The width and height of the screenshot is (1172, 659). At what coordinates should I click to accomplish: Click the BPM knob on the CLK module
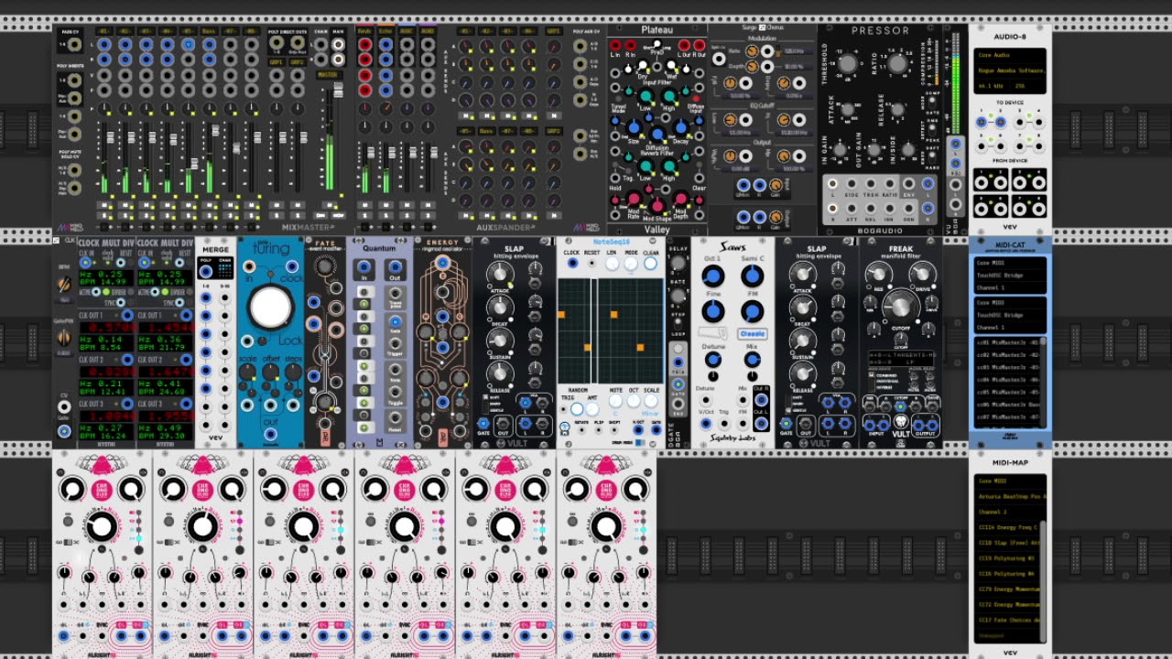[64, 285]
